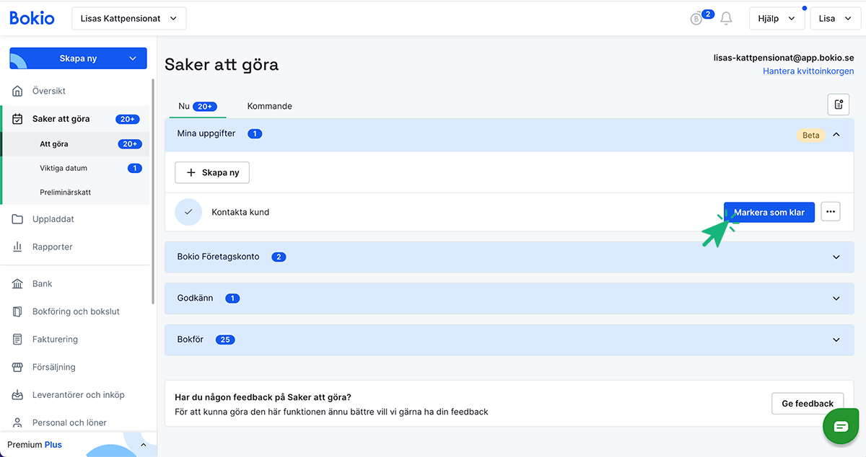
Task: Click the checklist settings icon button
Action: [838, 105]
